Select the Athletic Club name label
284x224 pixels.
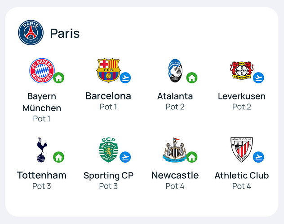tap(242, 175)
